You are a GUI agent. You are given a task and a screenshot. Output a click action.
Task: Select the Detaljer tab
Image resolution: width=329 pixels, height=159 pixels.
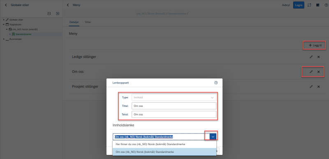tap(74, 22)
